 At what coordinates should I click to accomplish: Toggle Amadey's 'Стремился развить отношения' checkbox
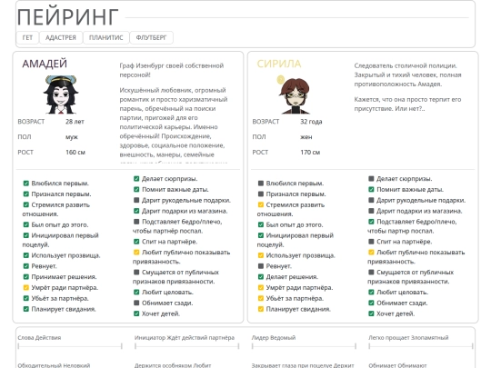coord(26,204)
